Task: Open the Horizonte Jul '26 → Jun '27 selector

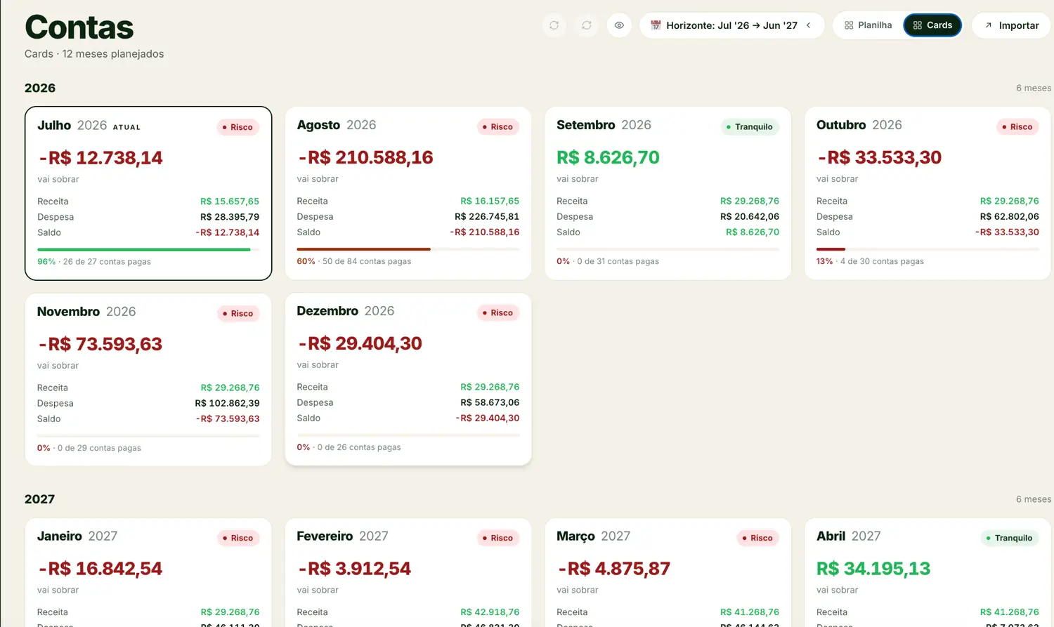Action: coord(731,25)
